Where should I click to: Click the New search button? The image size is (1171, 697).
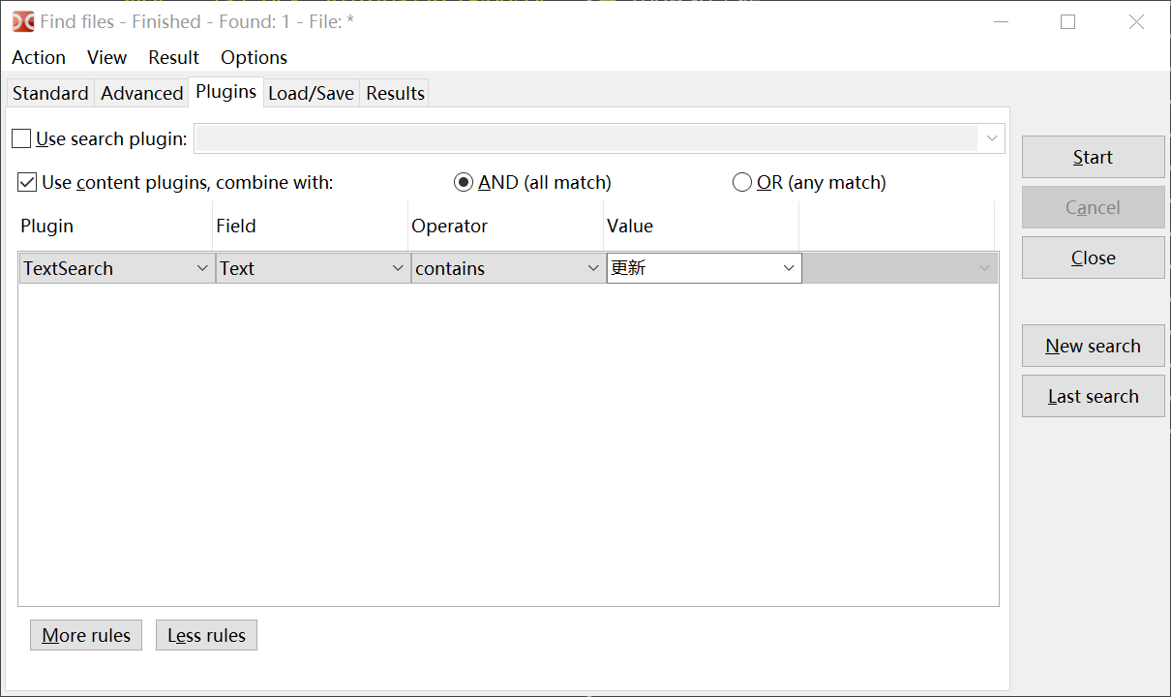tap(1093, 346)
